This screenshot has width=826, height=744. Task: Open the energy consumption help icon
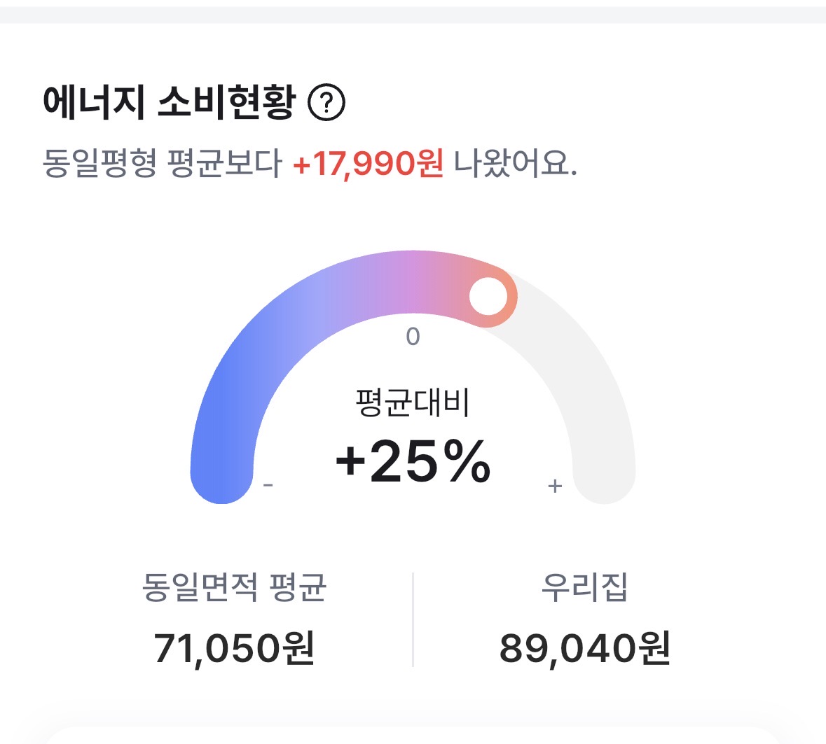[326, 104]
